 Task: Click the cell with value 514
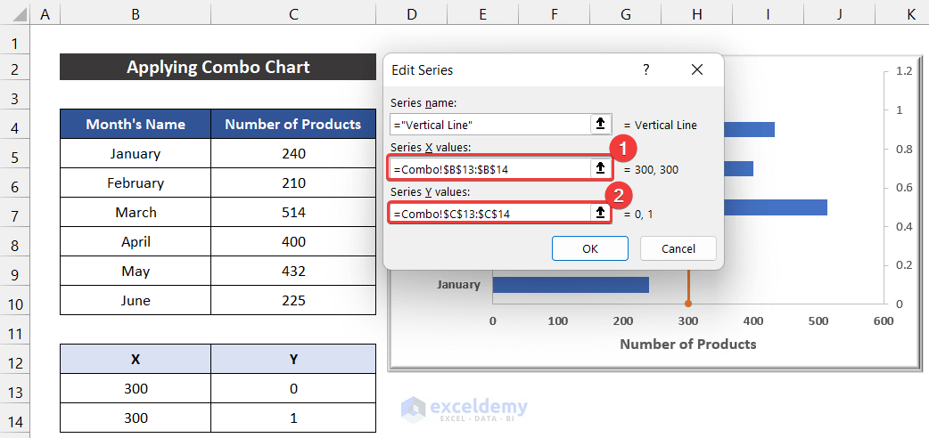(292, 213)
